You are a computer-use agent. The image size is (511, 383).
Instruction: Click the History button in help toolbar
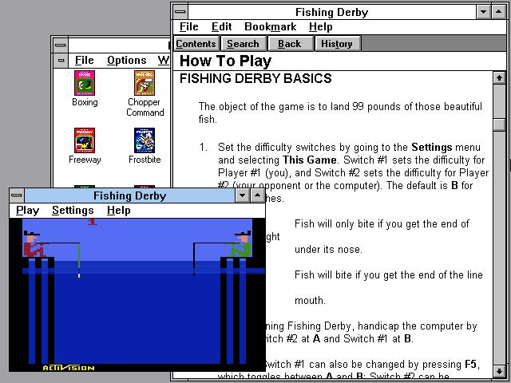[337, 44]
